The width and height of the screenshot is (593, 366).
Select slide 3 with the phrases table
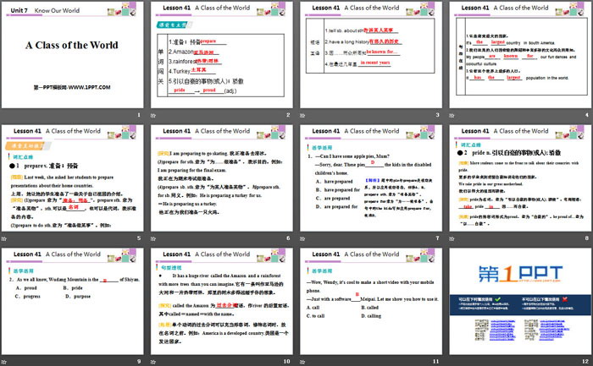coord(369,54)
